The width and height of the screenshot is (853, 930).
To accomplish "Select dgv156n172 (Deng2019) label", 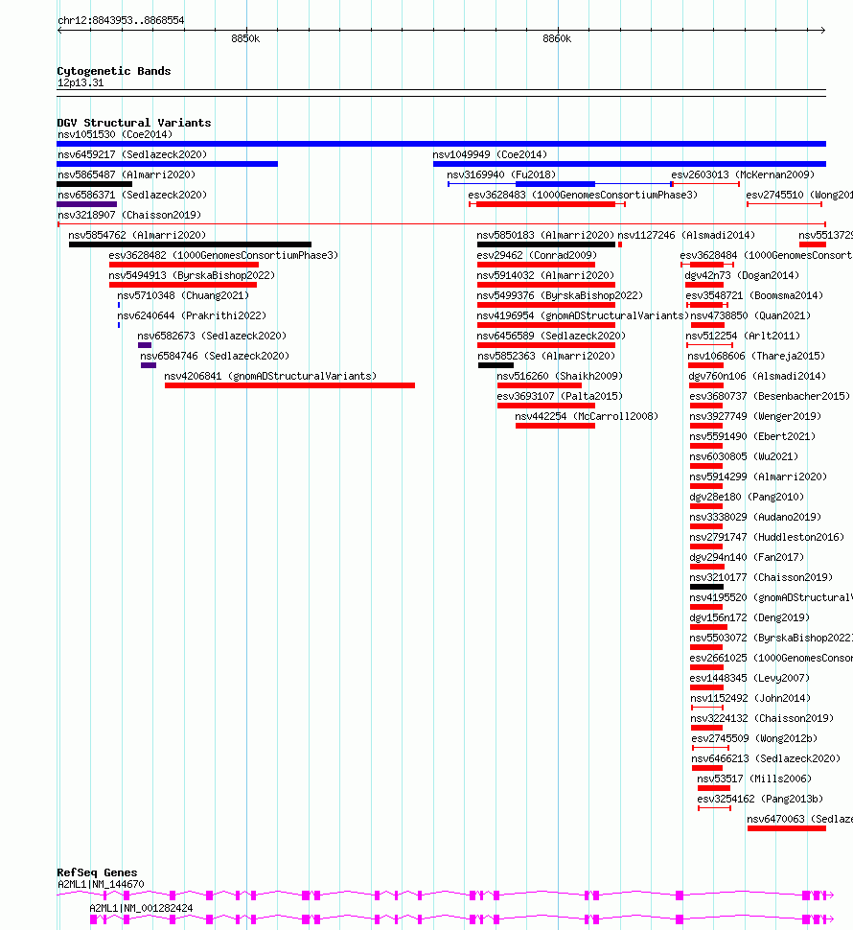I will pyautogui.click(x=749, y=618).
